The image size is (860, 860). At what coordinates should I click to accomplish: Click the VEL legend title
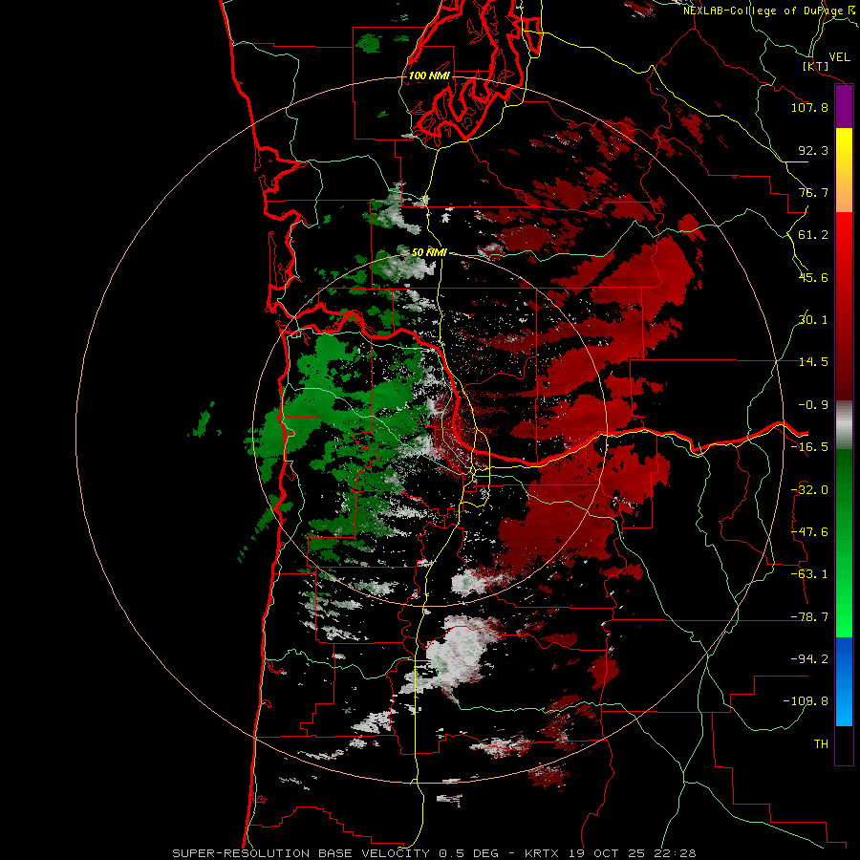839,57
